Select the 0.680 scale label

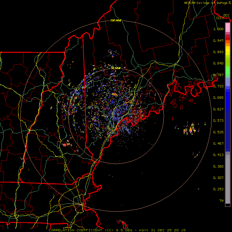tap(218, 98)
